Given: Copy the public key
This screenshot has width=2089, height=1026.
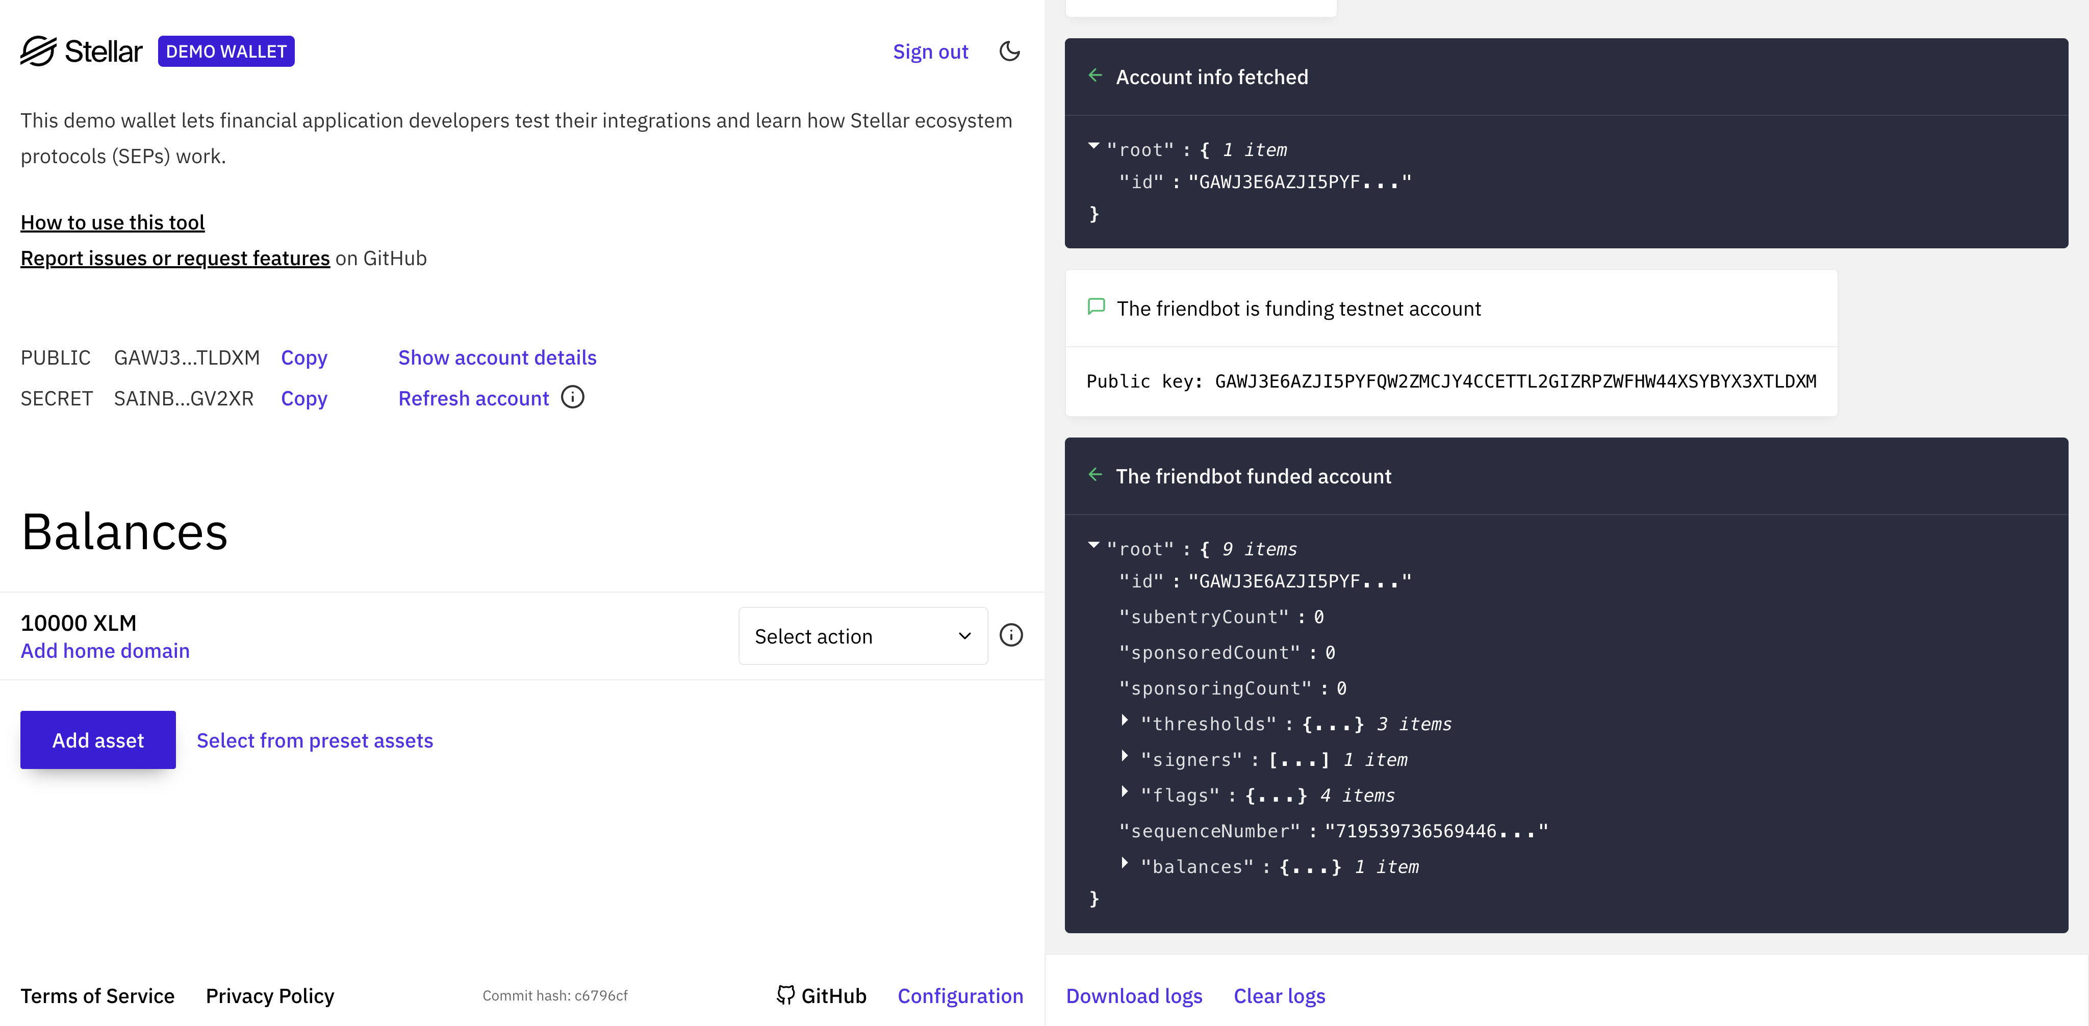Looking at the screenshot, I should pyautogui.click(x=304, y=357).
